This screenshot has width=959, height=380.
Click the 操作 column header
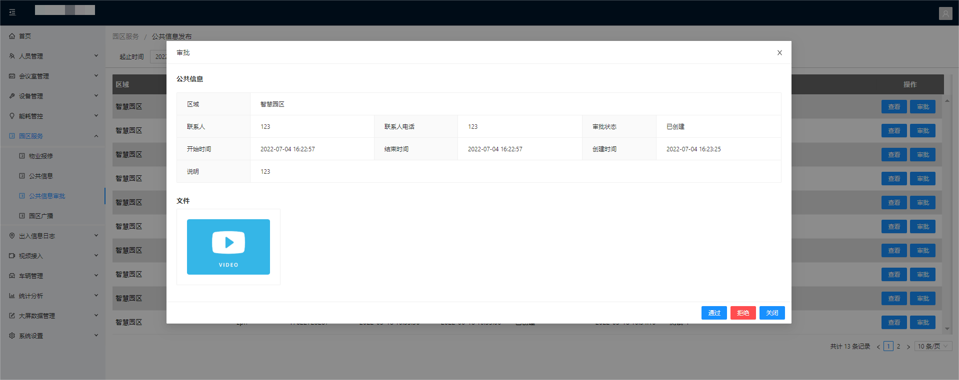pos(910,84)
